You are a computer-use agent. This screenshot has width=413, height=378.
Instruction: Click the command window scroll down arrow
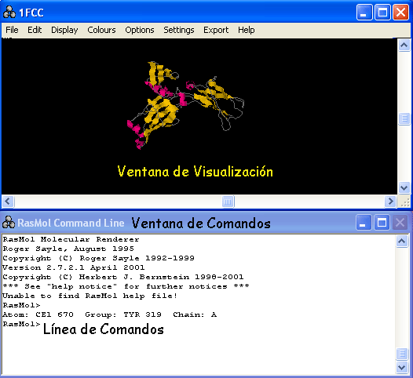pos(402,367)
